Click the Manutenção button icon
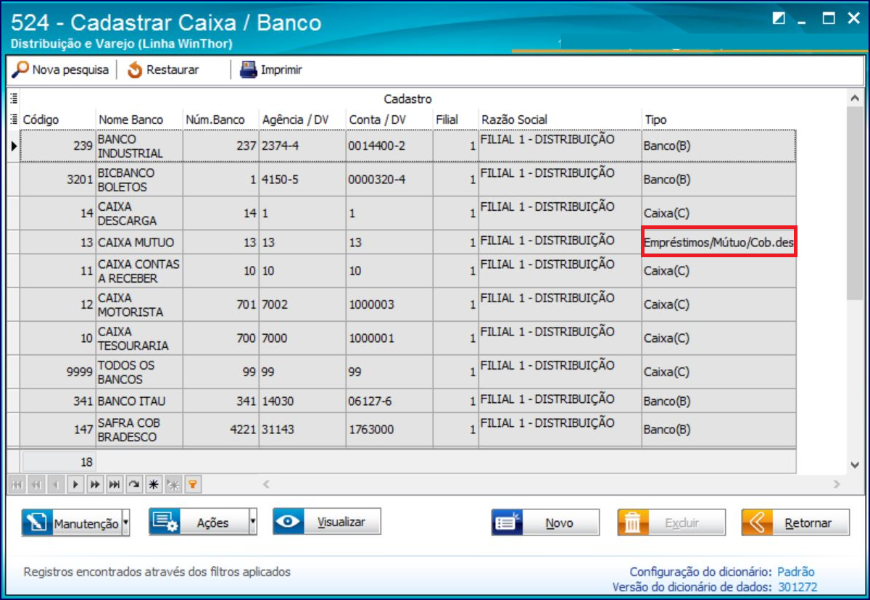Screen dimensions: 870x600 point(36,522)
